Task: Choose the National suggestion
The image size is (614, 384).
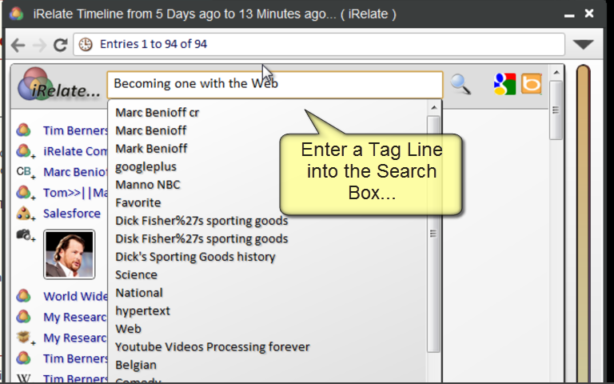Action: point(139,293)
